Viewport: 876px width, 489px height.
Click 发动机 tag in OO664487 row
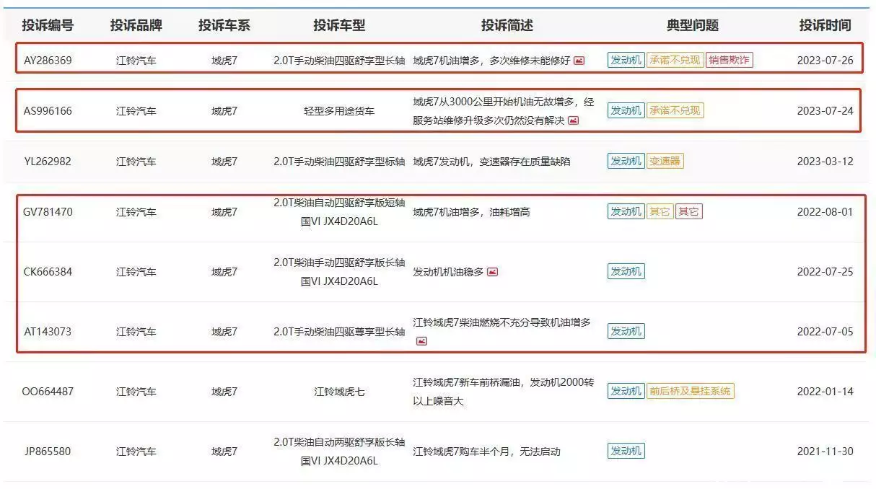click(626, 391)
